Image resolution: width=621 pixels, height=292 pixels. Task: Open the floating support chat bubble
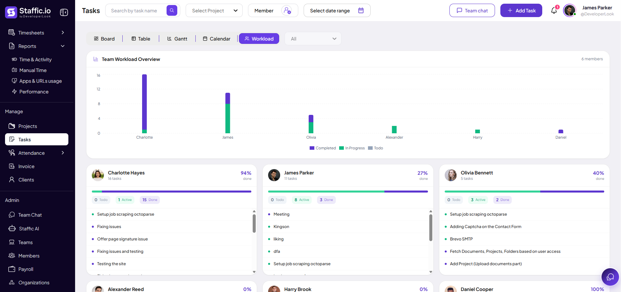(610, 277)
